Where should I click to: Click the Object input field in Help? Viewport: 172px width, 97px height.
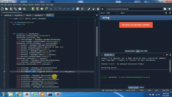coord(145,13)
